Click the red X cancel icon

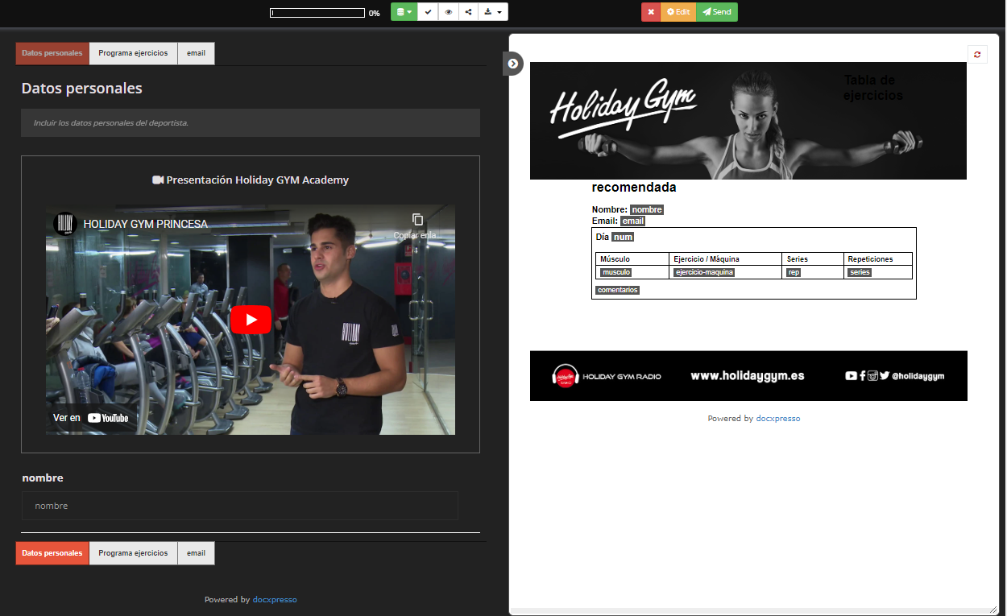point(651,12)
